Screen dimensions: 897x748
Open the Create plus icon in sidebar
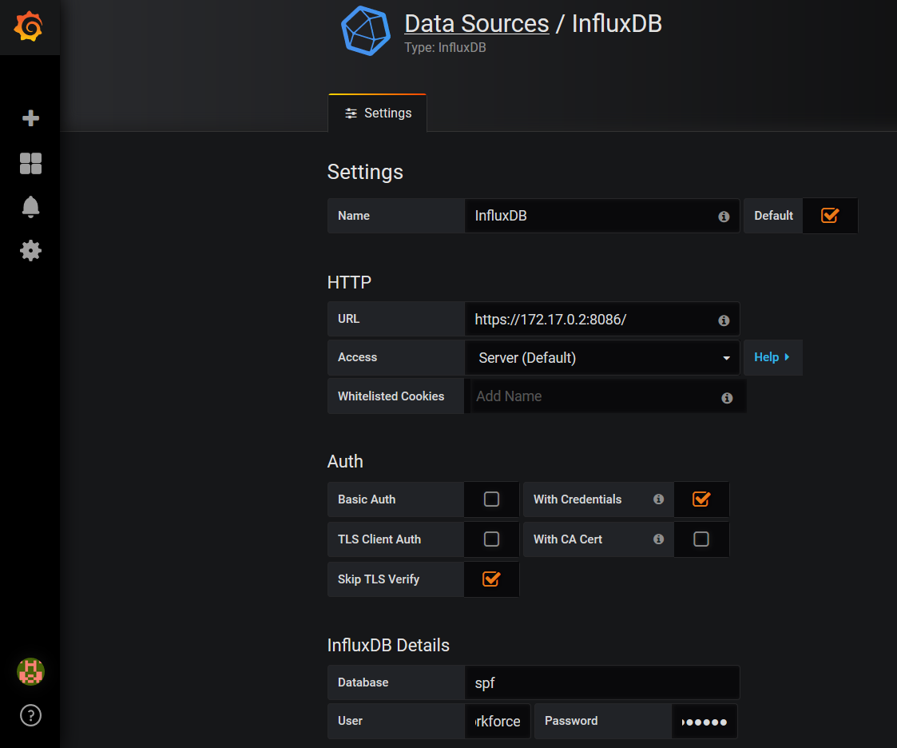pyautogui.click(x=30, y=117)
